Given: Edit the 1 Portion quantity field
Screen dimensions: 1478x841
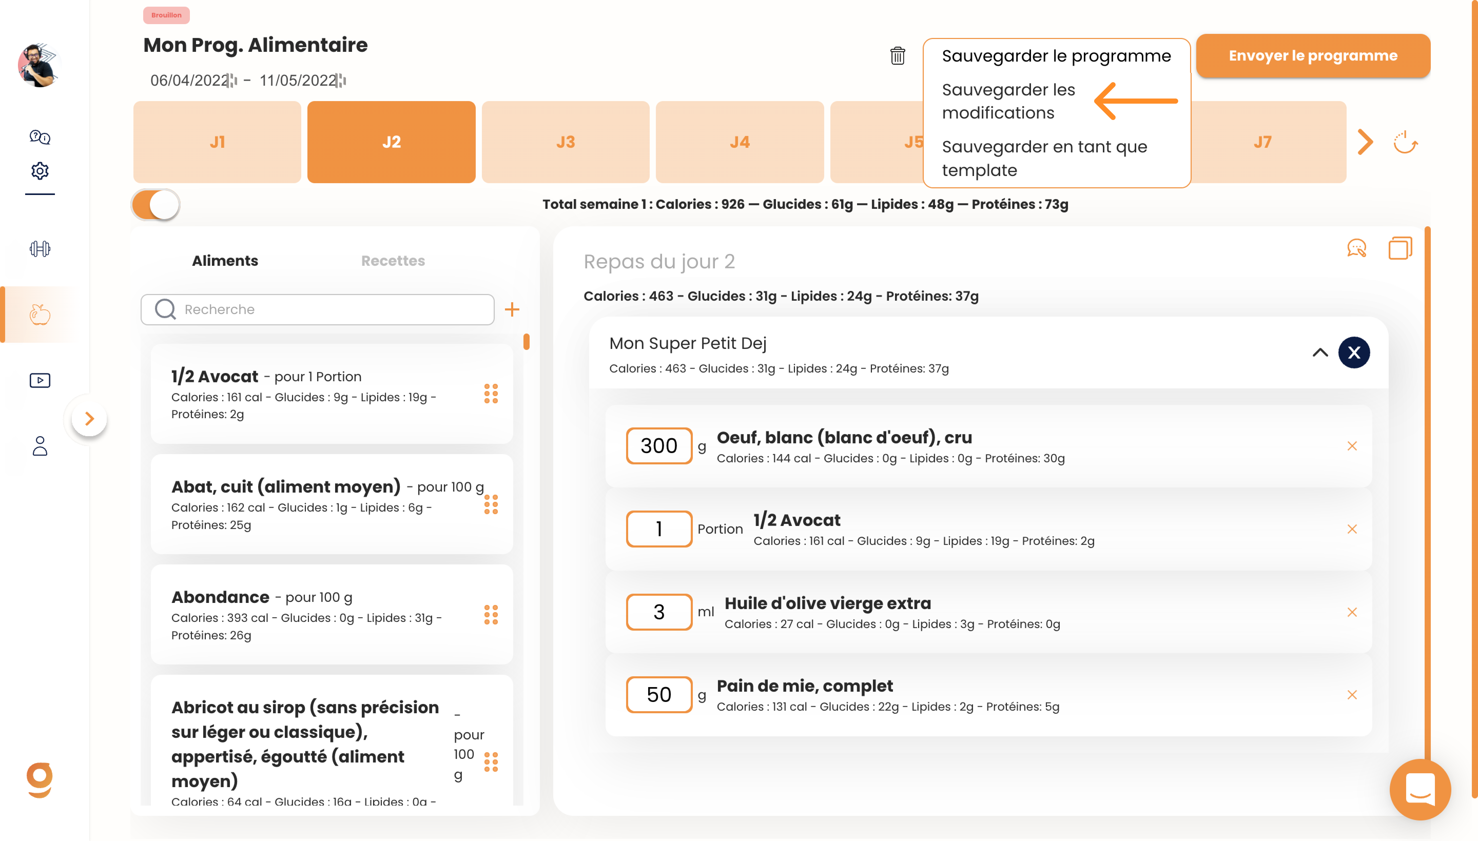Looking at the screenshot, I should (659, 529).
